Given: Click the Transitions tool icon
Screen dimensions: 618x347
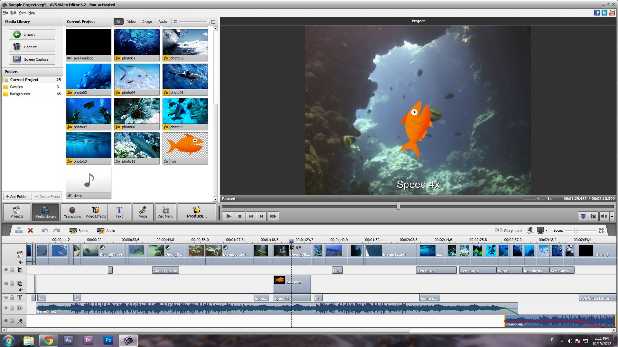Looking at the screenshot, I should coord(71,211).
